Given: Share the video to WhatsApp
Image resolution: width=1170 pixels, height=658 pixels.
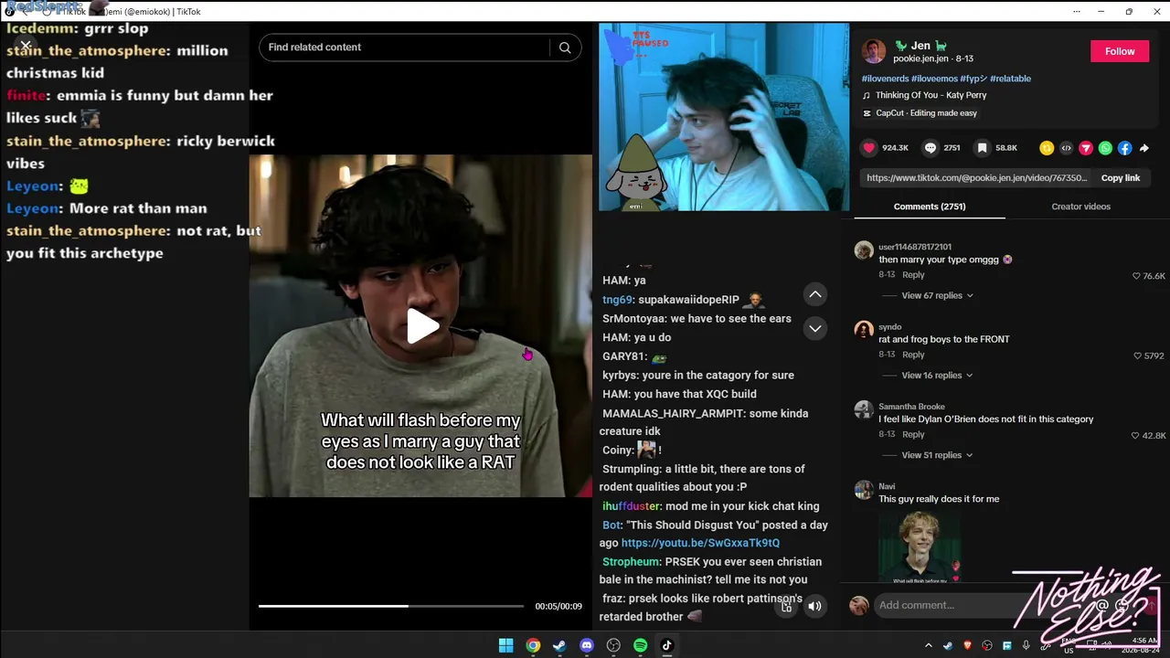Looking at the screenshot, I should click(x=1105, y=148).
